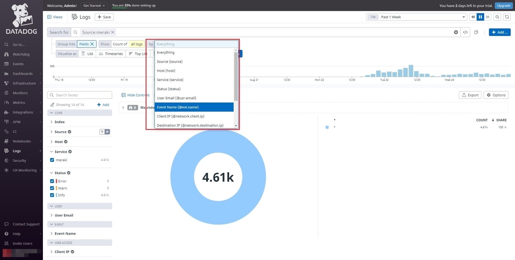Image resolution: width=515 pixels, height=260 pixels.
Task: Collapse the Status facet
Action: pos(51,173)
